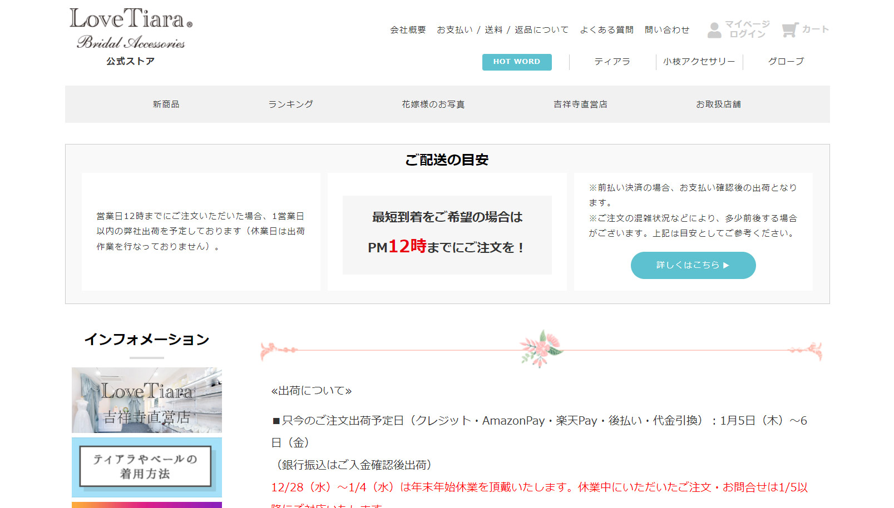Image resolution: width=894 pixels, height=508 pixels.
Task: Open the ティアラやベールの着用方法 banner
Action: [146, 467]
